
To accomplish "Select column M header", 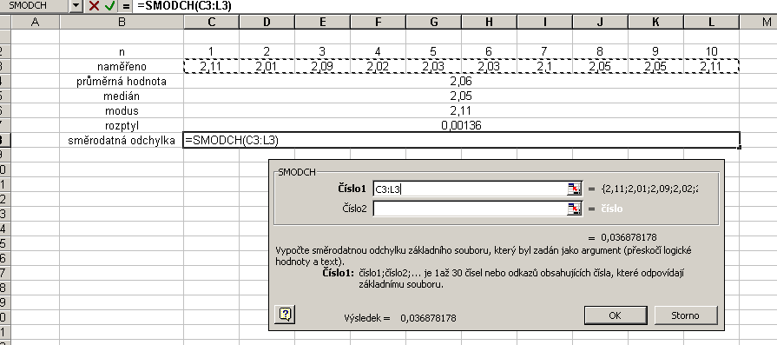I will pyautogui.click(x=758, y=22).
